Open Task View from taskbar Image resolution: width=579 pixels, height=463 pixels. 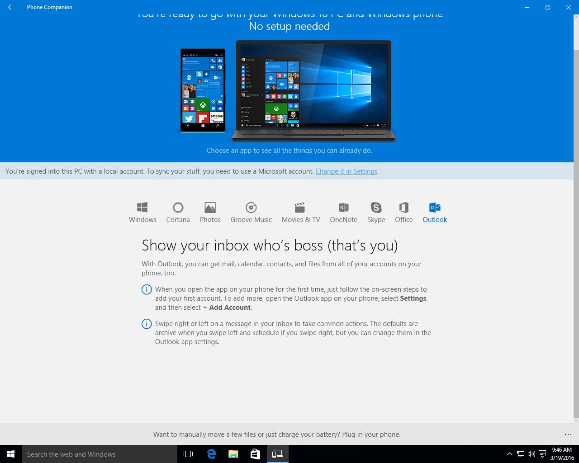tap(188, 454)
